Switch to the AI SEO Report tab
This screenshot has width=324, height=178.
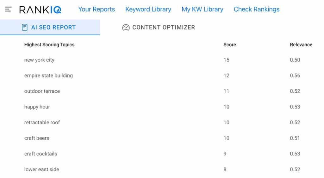pyautogui.click(x=50, y=27)
